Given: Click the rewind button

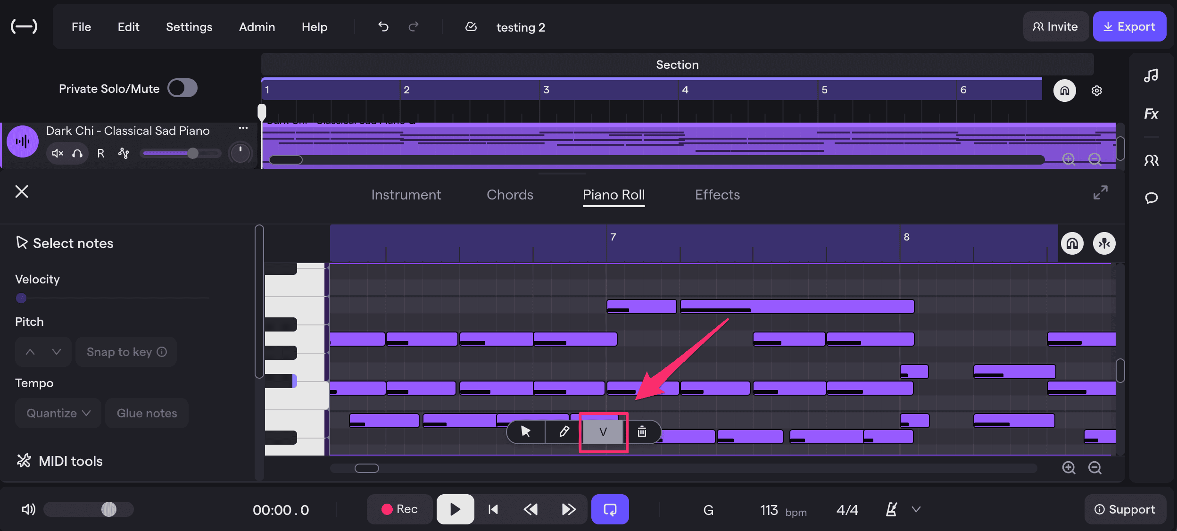Looking at the screenshot, I should pyautogui.click(x=531, y=509).
